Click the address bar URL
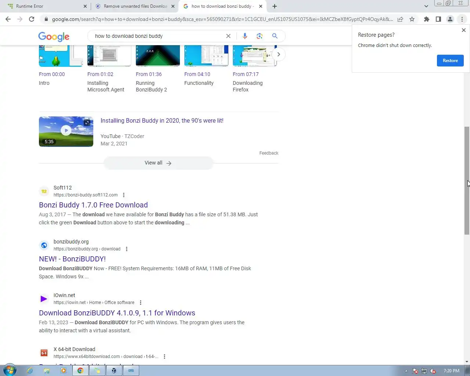The image size is (470, 376). click(222, 19)
